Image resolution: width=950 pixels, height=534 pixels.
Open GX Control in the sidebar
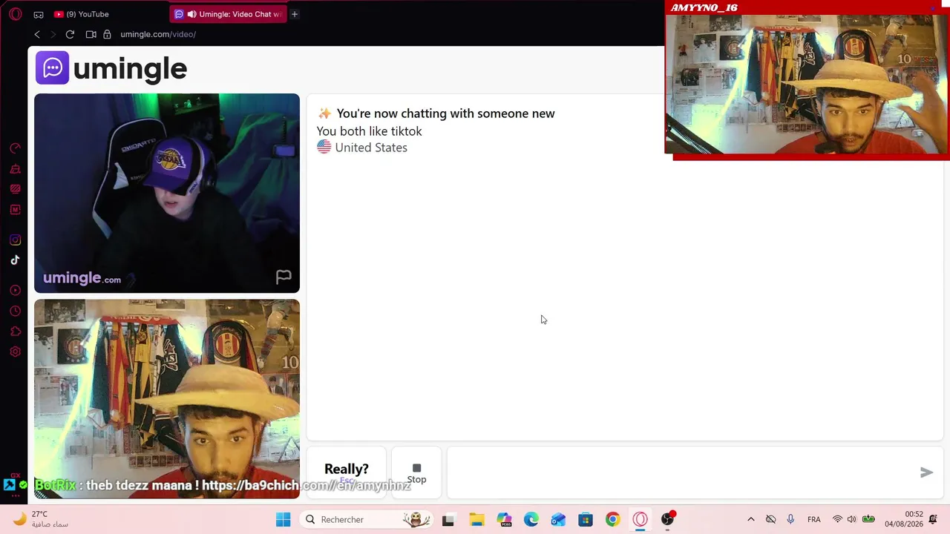[x=15, y=148]
